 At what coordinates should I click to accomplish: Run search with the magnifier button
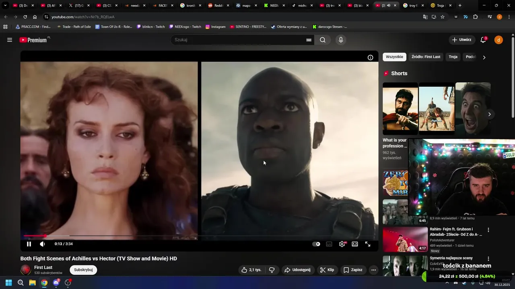(323, 40)
